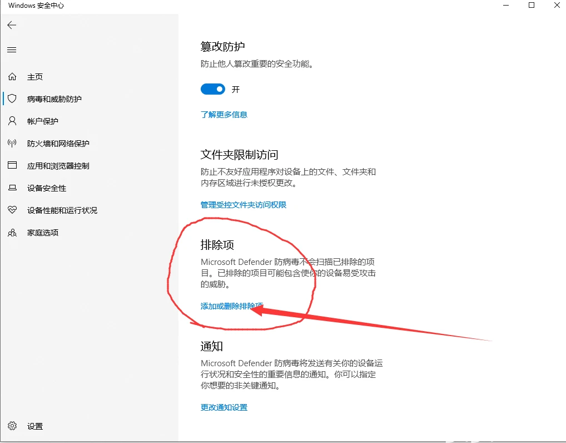
Task: Click the person icon for 帐户保护
Action: coord(12,121)
